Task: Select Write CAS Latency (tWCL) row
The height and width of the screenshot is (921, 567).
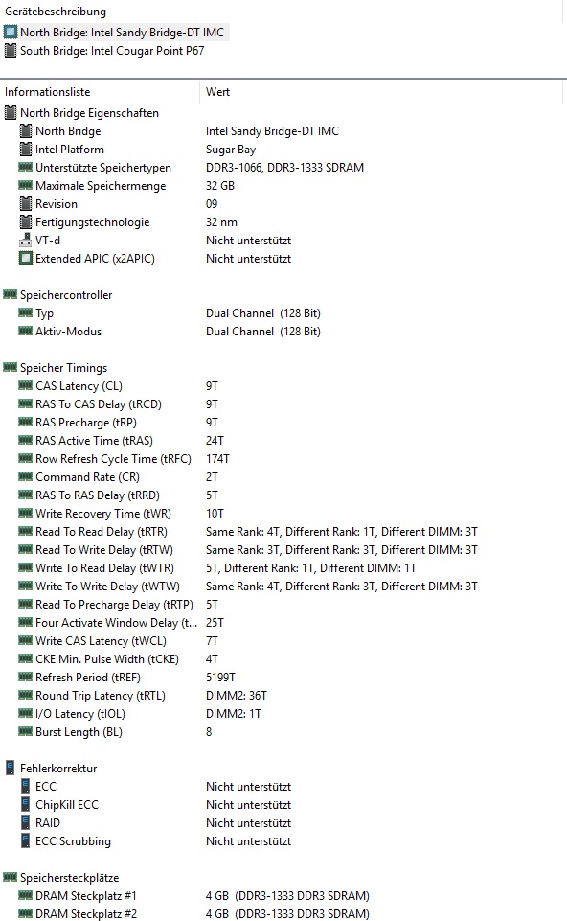Action: click(x=101, y=641)
